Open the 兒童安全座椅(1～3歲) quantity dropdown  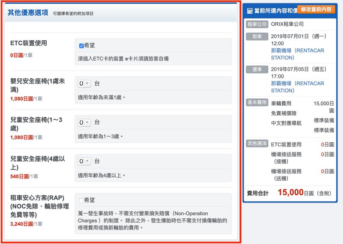click(x=84, y=122)
